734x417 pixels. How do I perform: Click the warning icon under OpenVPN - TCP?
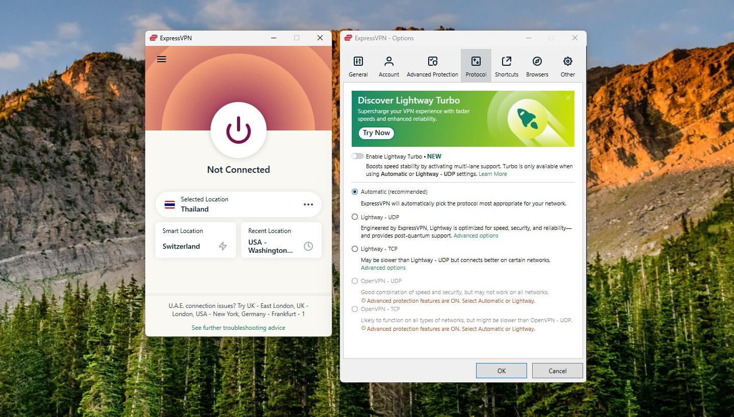[x=363, y=329]
